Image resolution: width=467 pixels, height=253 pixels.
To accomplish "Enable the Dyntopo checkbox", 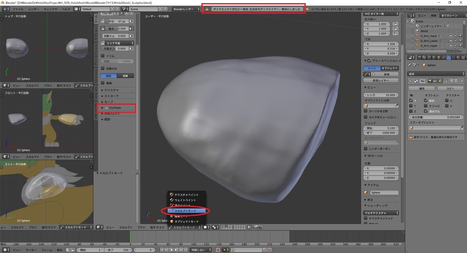I will pyautogui.click(x=106, y=107).
